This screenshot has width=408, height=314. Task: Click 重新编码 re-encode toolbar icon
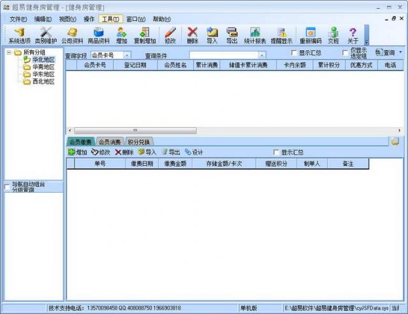coord(310,36)
